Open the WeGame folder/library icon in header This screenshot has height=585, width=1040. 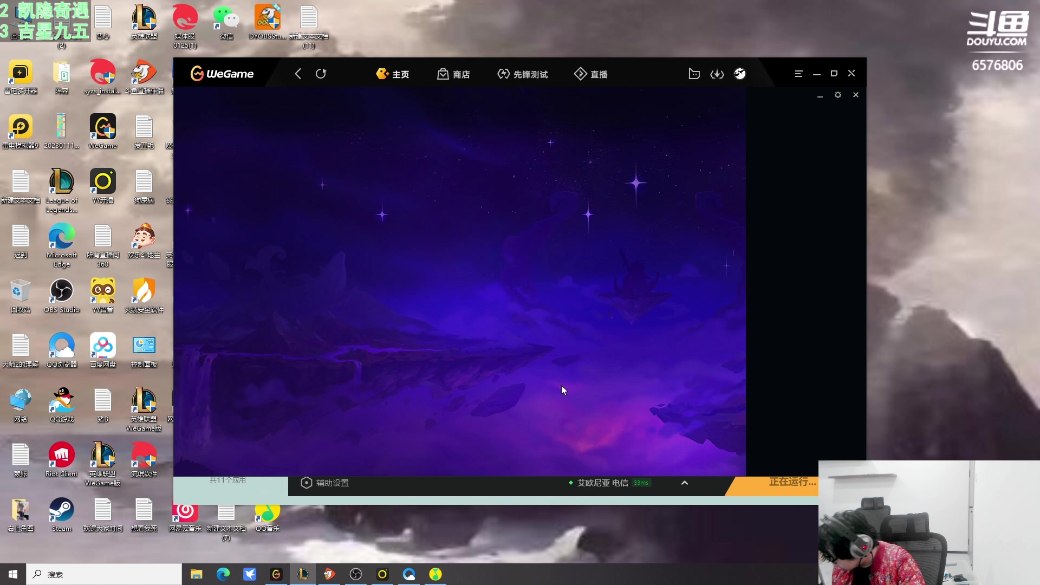click(694, 74)
